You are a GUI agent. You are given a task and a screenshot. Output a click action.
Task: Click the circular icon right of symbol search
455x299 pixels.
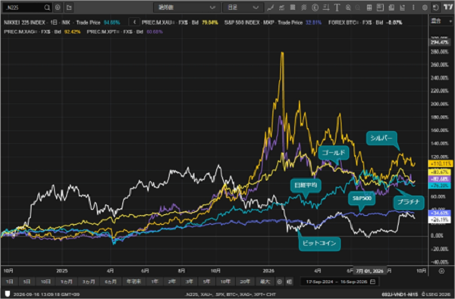[58, 8]
